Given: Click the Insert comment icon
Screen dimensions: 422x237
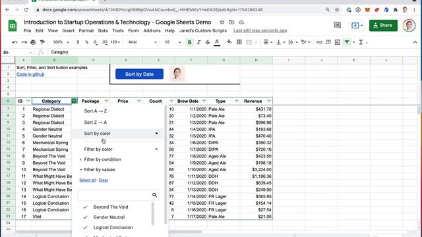Looking at the screenshot, I should click(328, 42).
